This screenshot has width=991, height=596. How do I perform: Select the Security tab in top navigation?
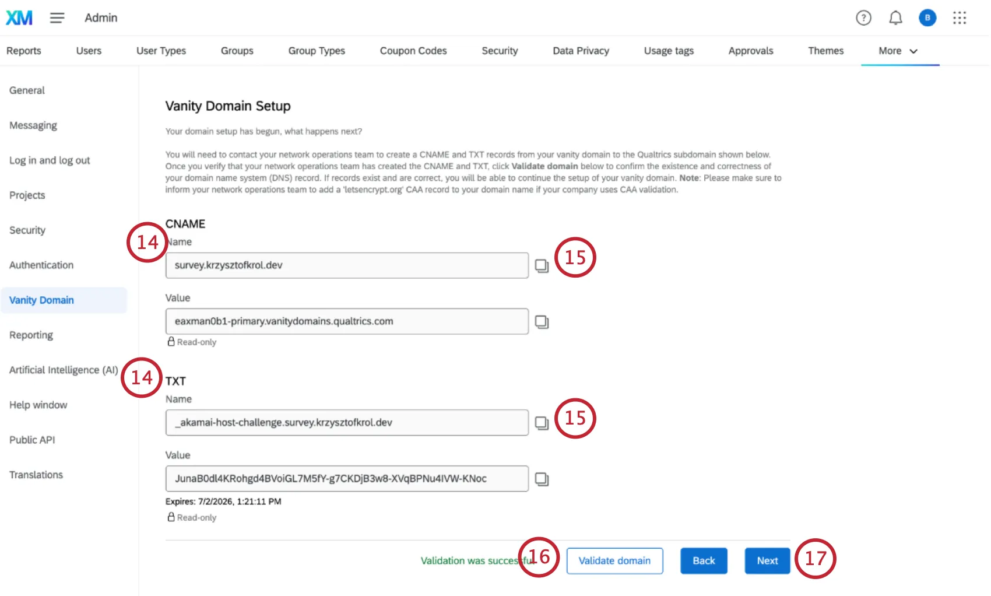coord(500,51)
